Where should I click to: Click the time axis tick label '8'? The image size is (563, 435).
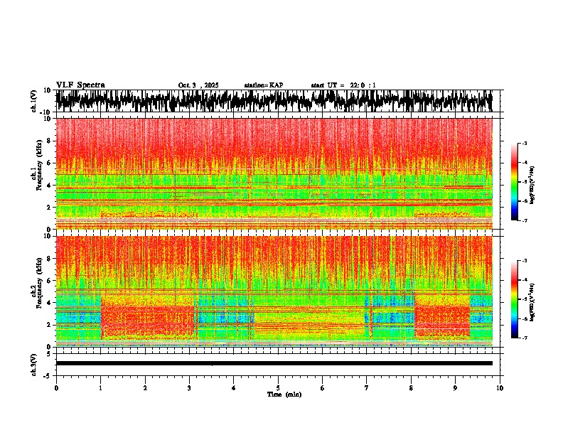pyautogui.click(x=411, y=388)
